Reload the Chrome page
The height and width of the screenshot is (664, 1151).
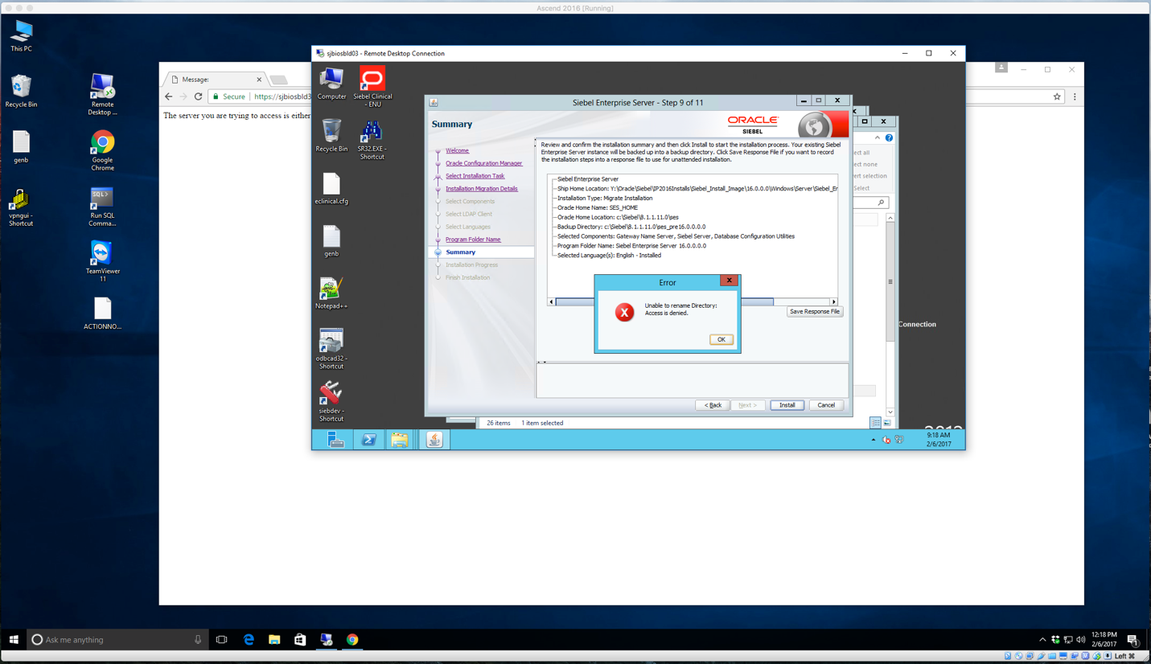coord(198,96)
